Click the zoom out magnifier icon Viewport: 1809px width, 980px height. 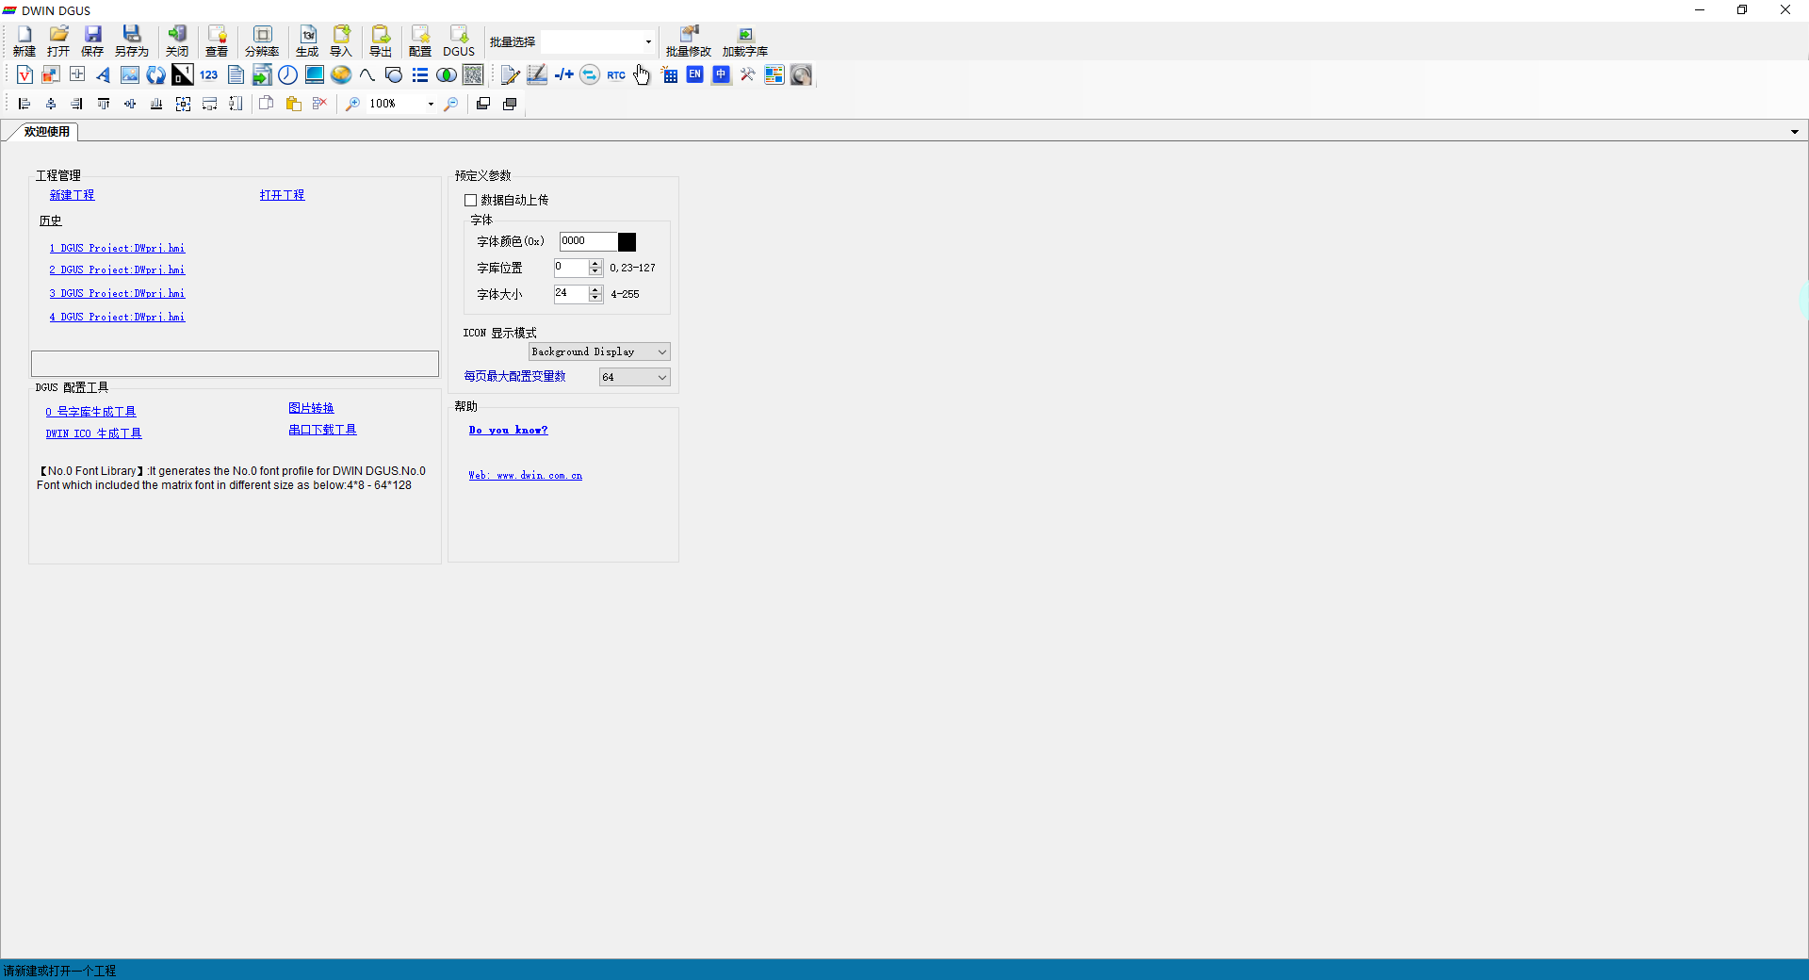(451, 104)
